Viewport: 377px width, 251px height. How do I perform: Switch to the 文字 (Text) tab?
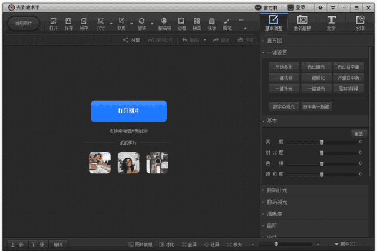coord(332,23)
